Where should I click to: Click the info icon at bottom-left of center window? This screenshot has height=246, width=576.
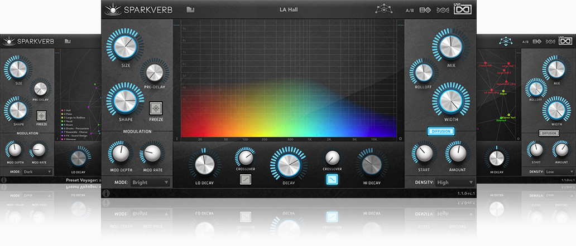click(106, 194)
